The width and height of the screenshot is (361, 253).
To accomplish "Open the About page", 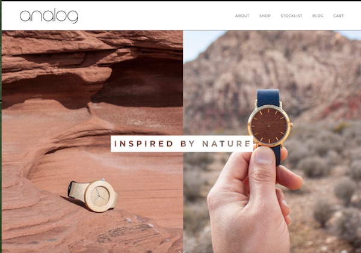I will point(242,16).
